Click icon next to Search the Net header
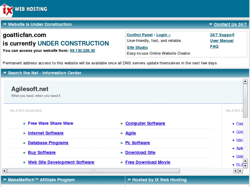 click(x=5, y=73)
